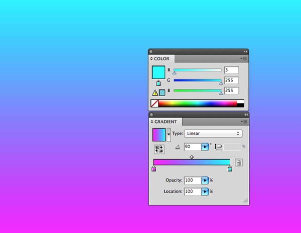301x233 pixels.
Task: Select the GRADIENT panel tab
Action: pos(166,121)
